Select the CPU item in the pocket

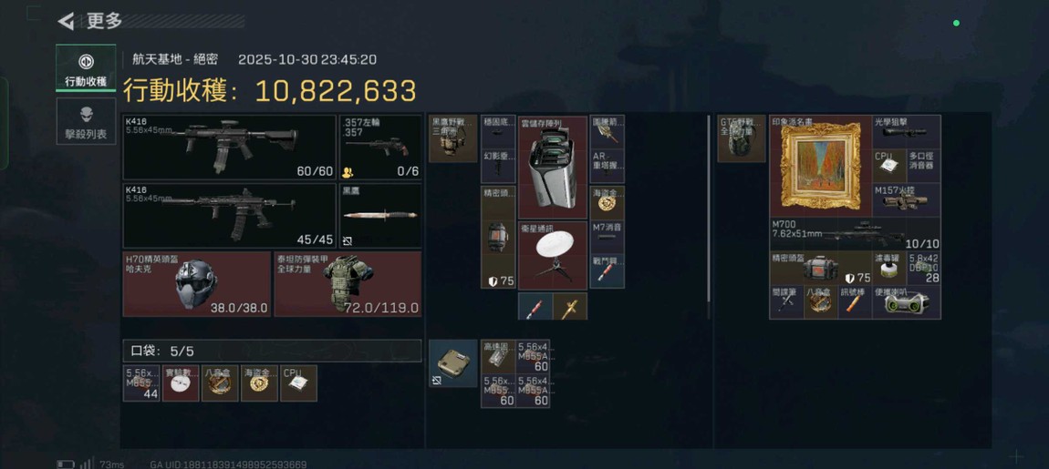tap(298, 382)
